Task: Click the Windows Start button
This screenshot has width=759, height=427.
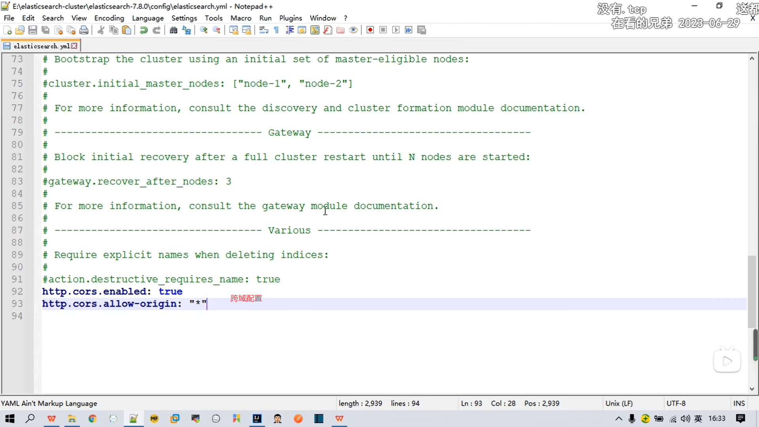Action: (x=10, y=419)
